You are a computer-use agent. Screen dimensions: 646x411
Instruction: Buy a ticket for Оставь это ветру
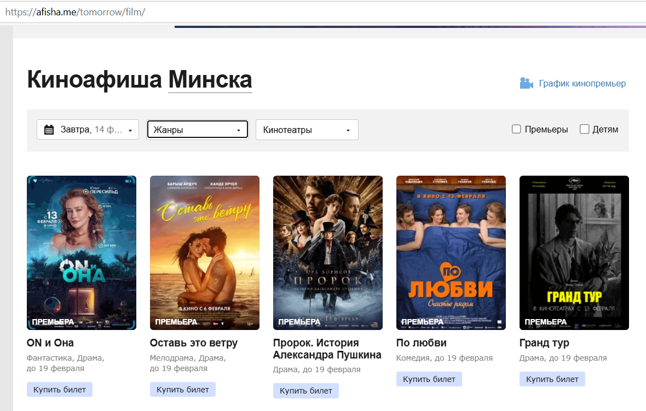coord(183,390)
